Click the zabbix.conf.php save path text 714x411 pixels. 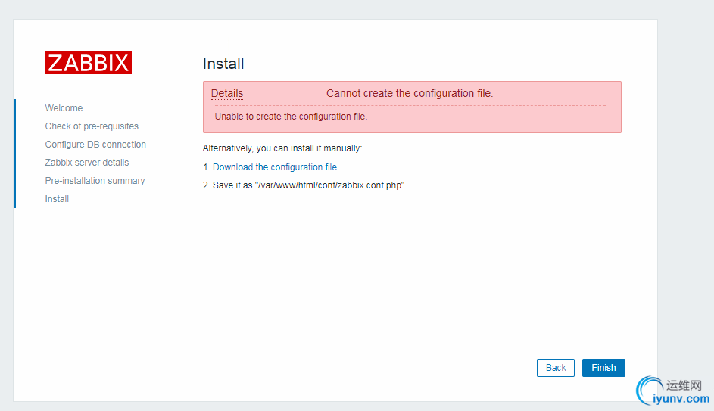[x=329, y=185]
